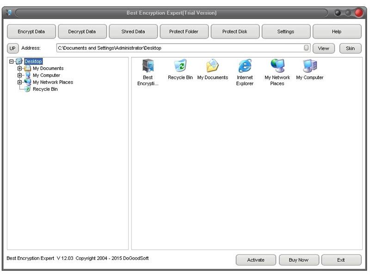Open the Best Encryption shortcut icon
The height and width of the screenshot is (278, 370).
coord(148,66)
